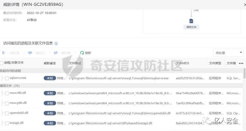Check the opends60.dll row checkbox
The height and width of the screenshot is (131, 246).
[x=7, y=113]
